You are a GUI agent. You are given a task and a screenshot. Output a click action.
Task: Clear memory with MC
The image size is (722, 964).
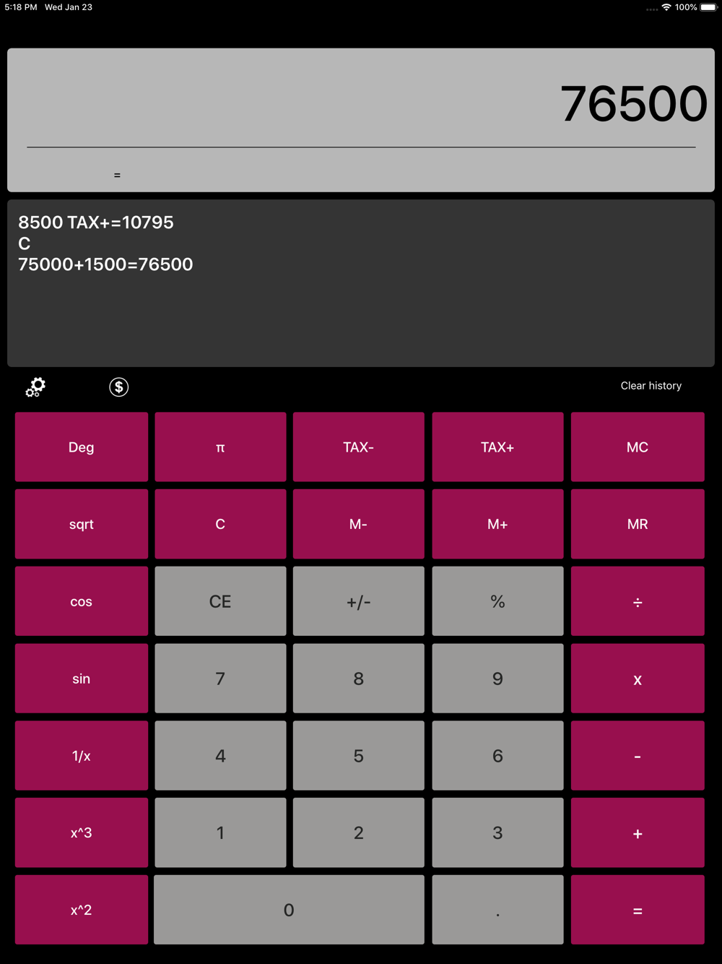pos(637,447)
